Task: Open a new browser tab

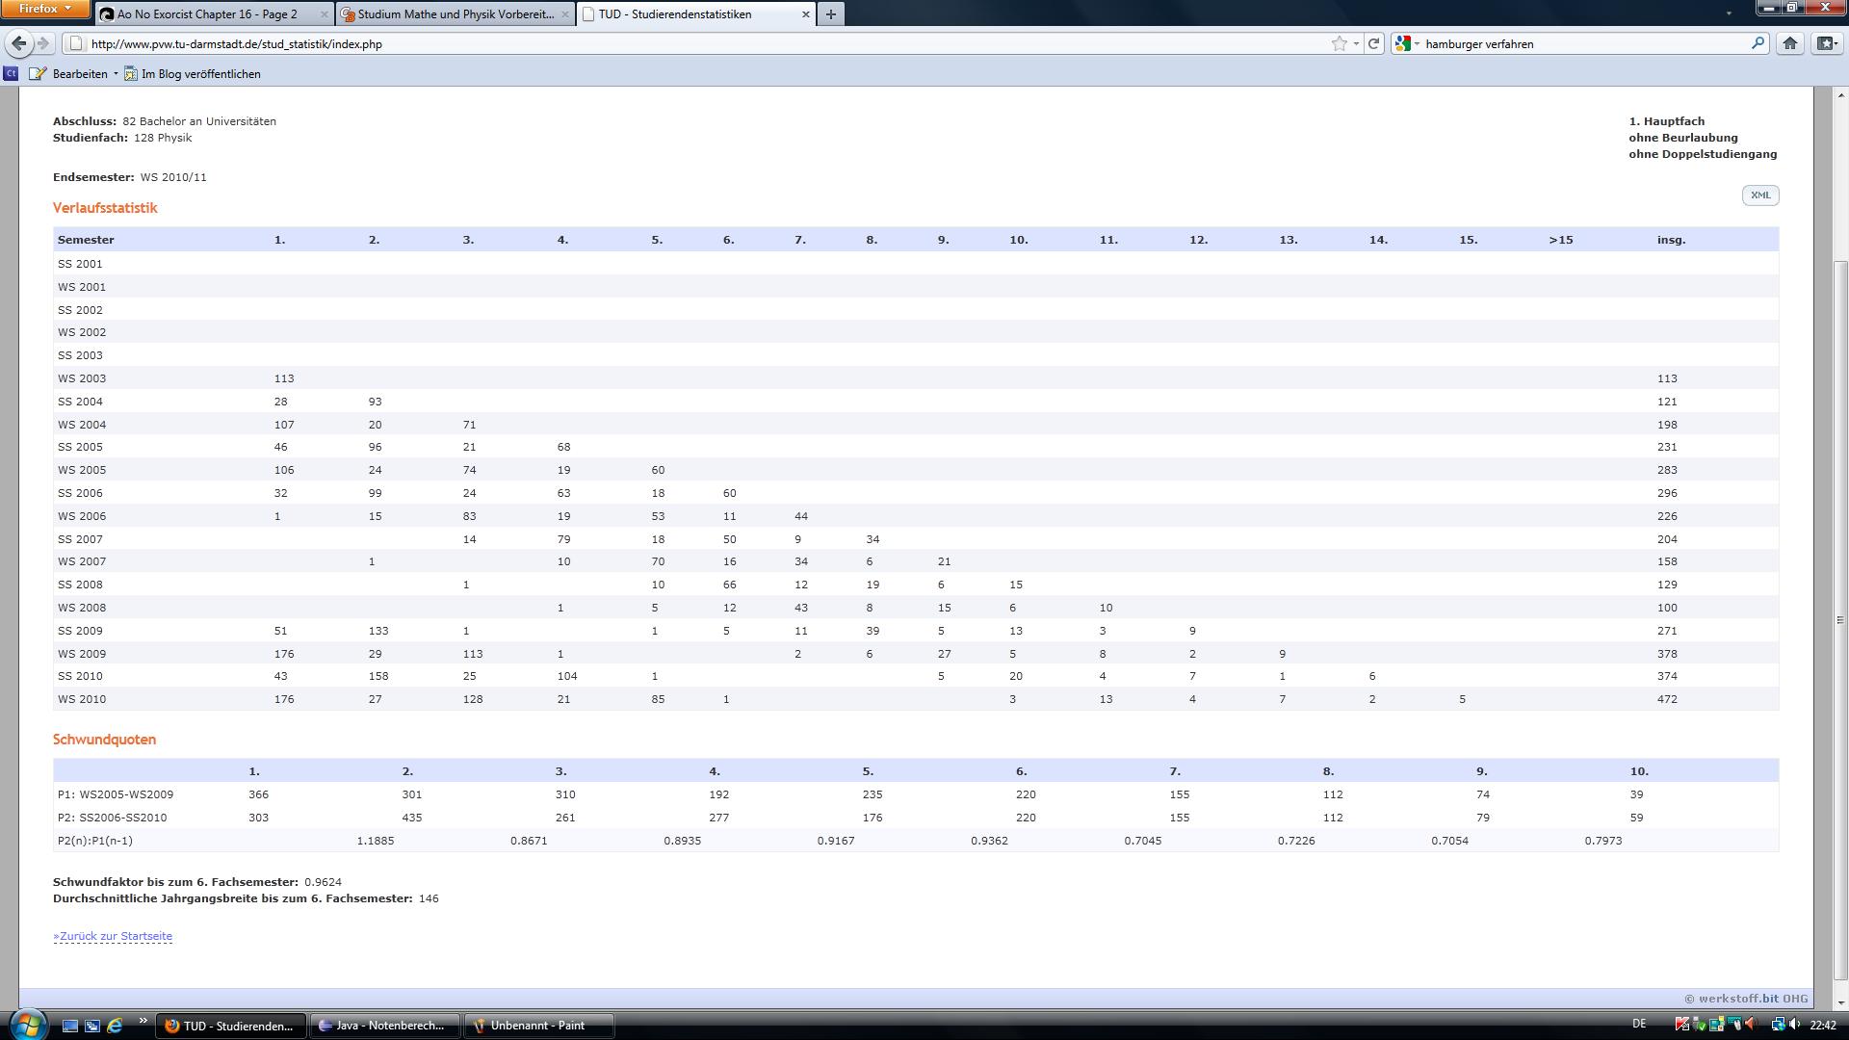Action: (831, 14)
